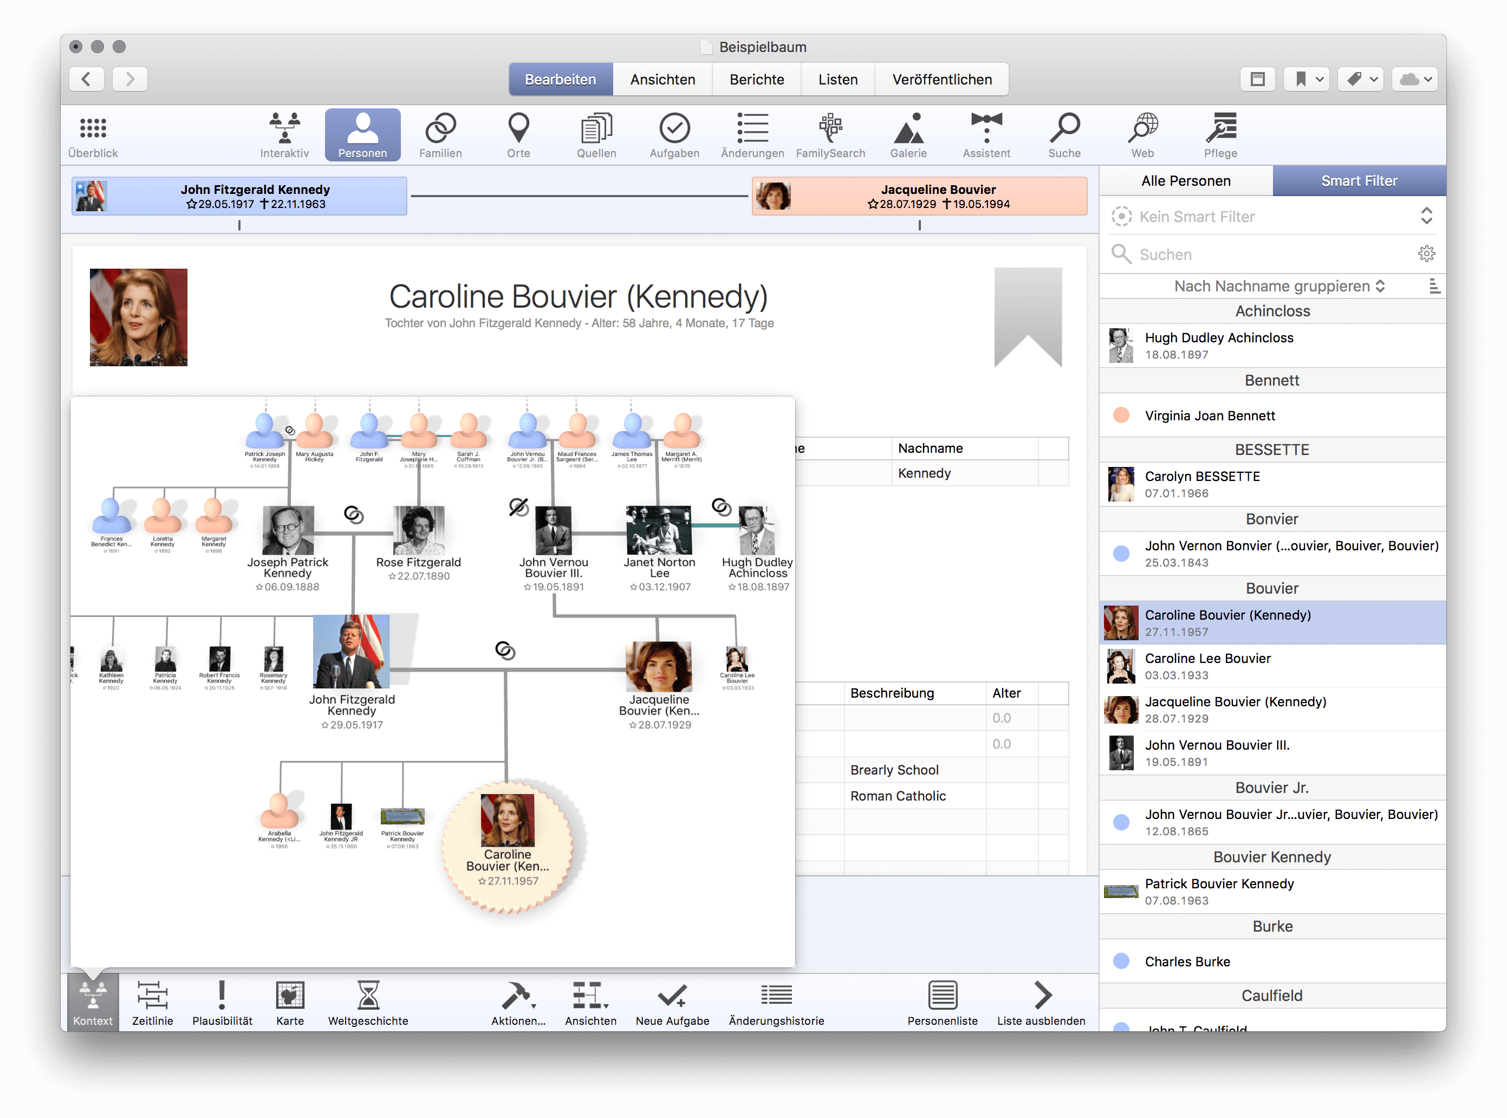The height and width of the screenshot is (1118, 1507).
Task: Open the Galerie media section
Action: [908, 135]
